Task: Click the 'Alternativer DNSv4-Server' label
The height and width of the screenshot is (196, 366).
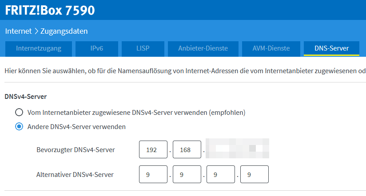Action: tap(75, 175)
